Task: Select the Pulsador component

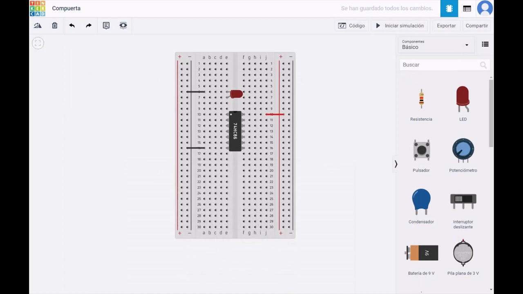Action: (x=421, y=155)
